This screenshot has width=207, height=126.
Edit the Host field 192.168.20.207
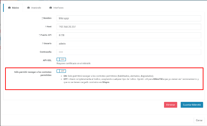(129, 27)
